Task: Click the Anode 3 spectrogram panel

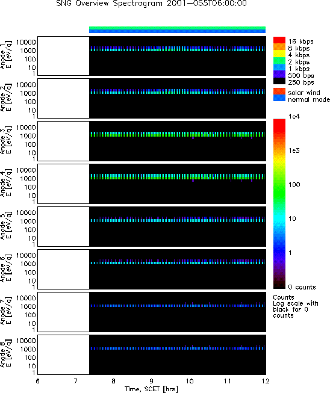Action: click(x=152, y=141)
